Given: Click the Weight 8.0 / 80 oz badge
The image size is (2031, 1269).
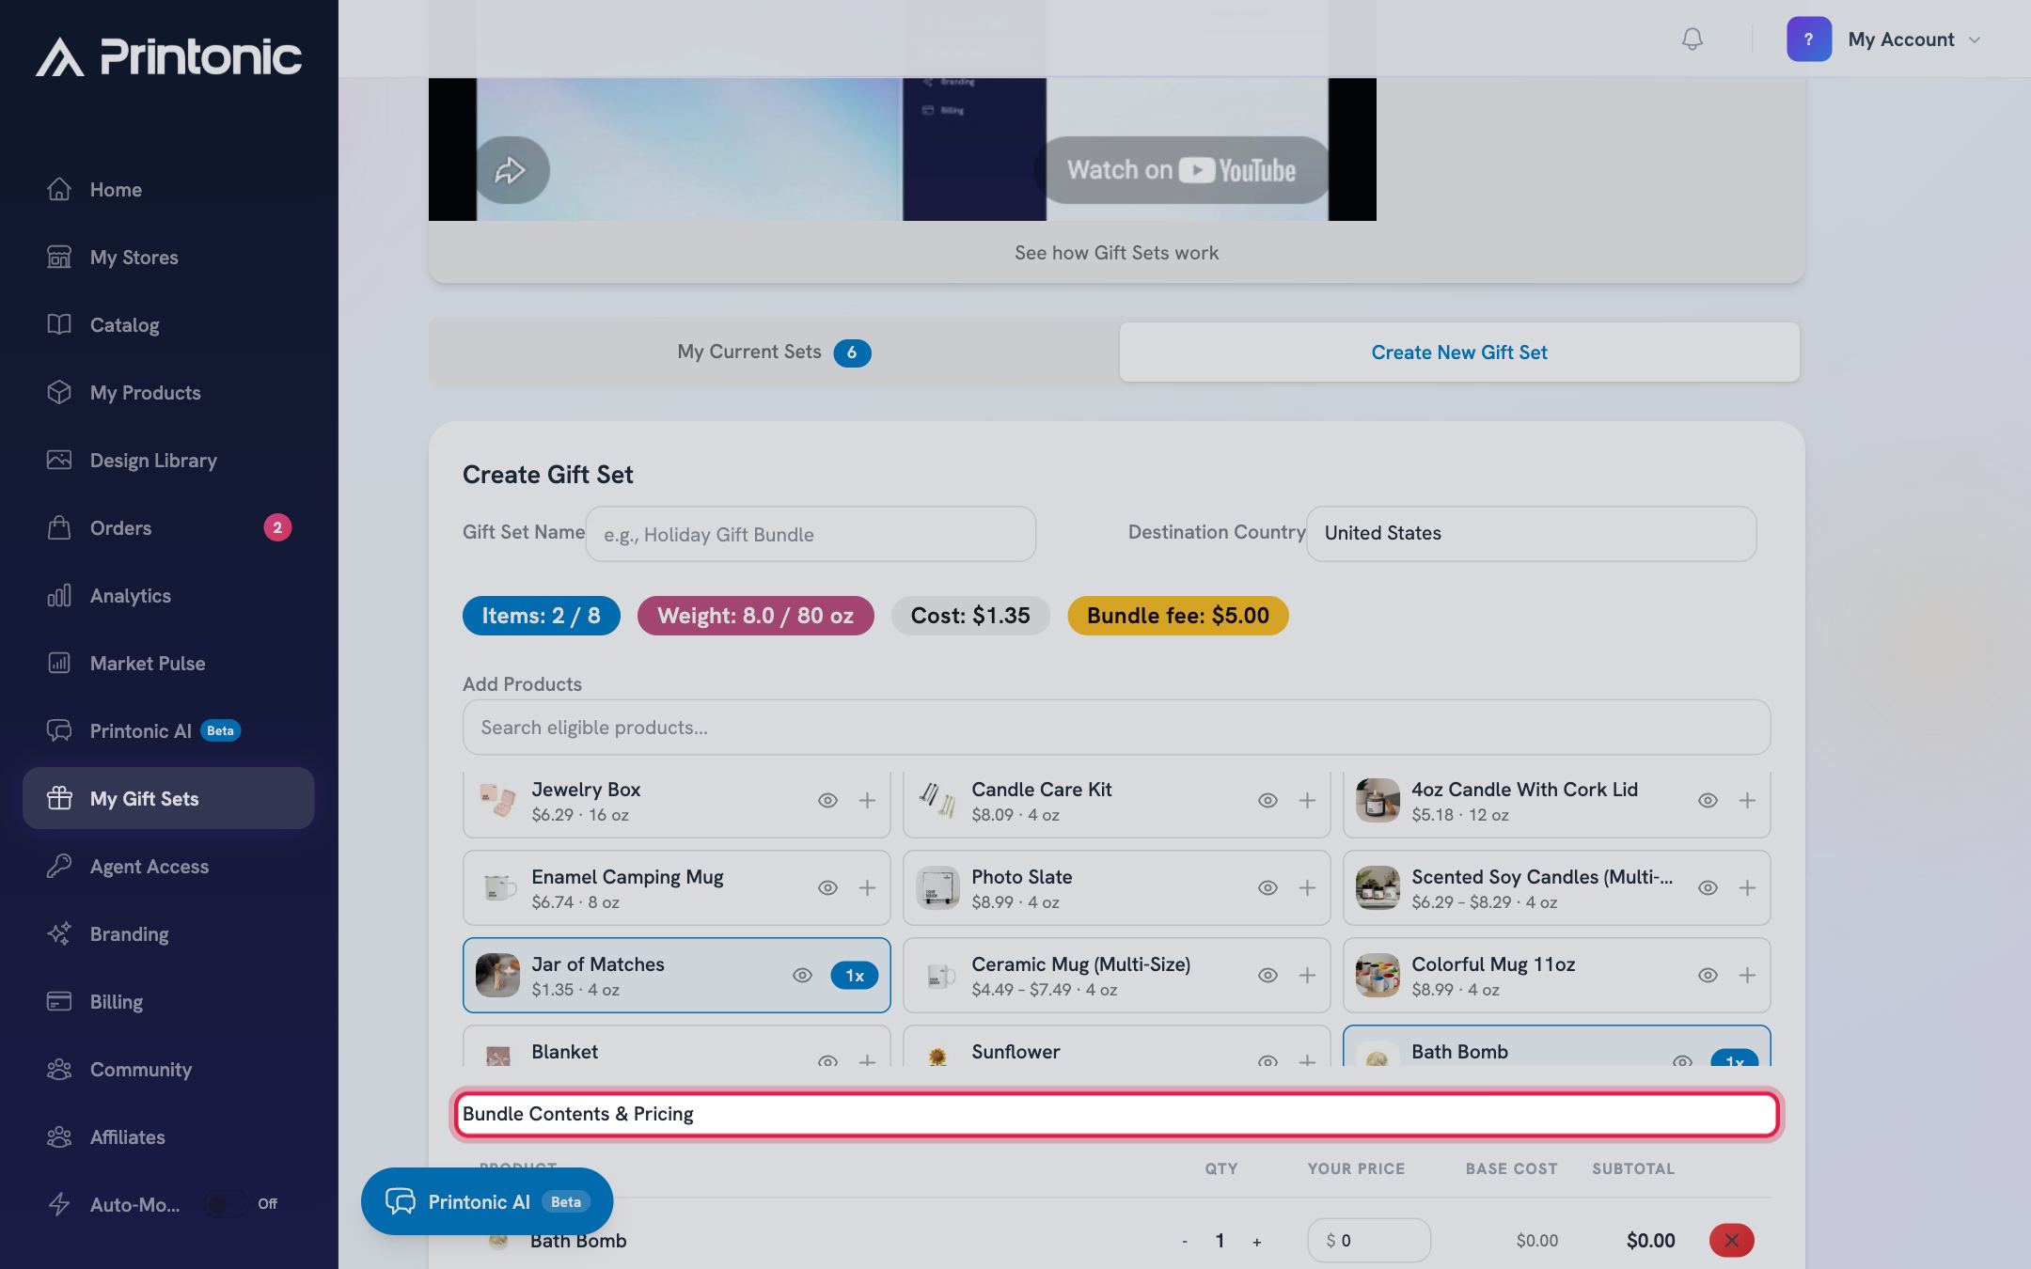Looking at the screenshot, I should coord(756,616).
